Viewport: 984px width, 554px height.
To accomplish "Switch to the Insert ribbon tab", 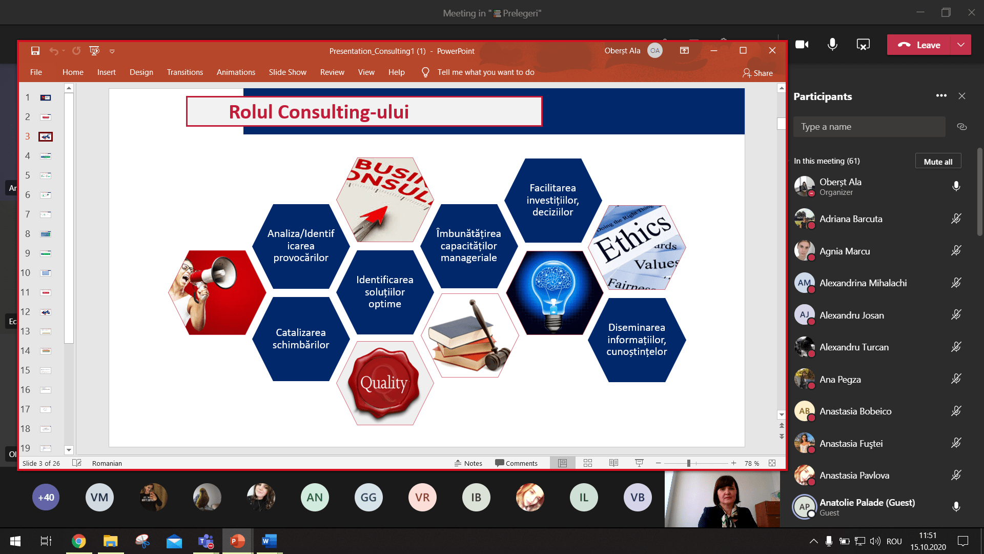I will [107, 72].
